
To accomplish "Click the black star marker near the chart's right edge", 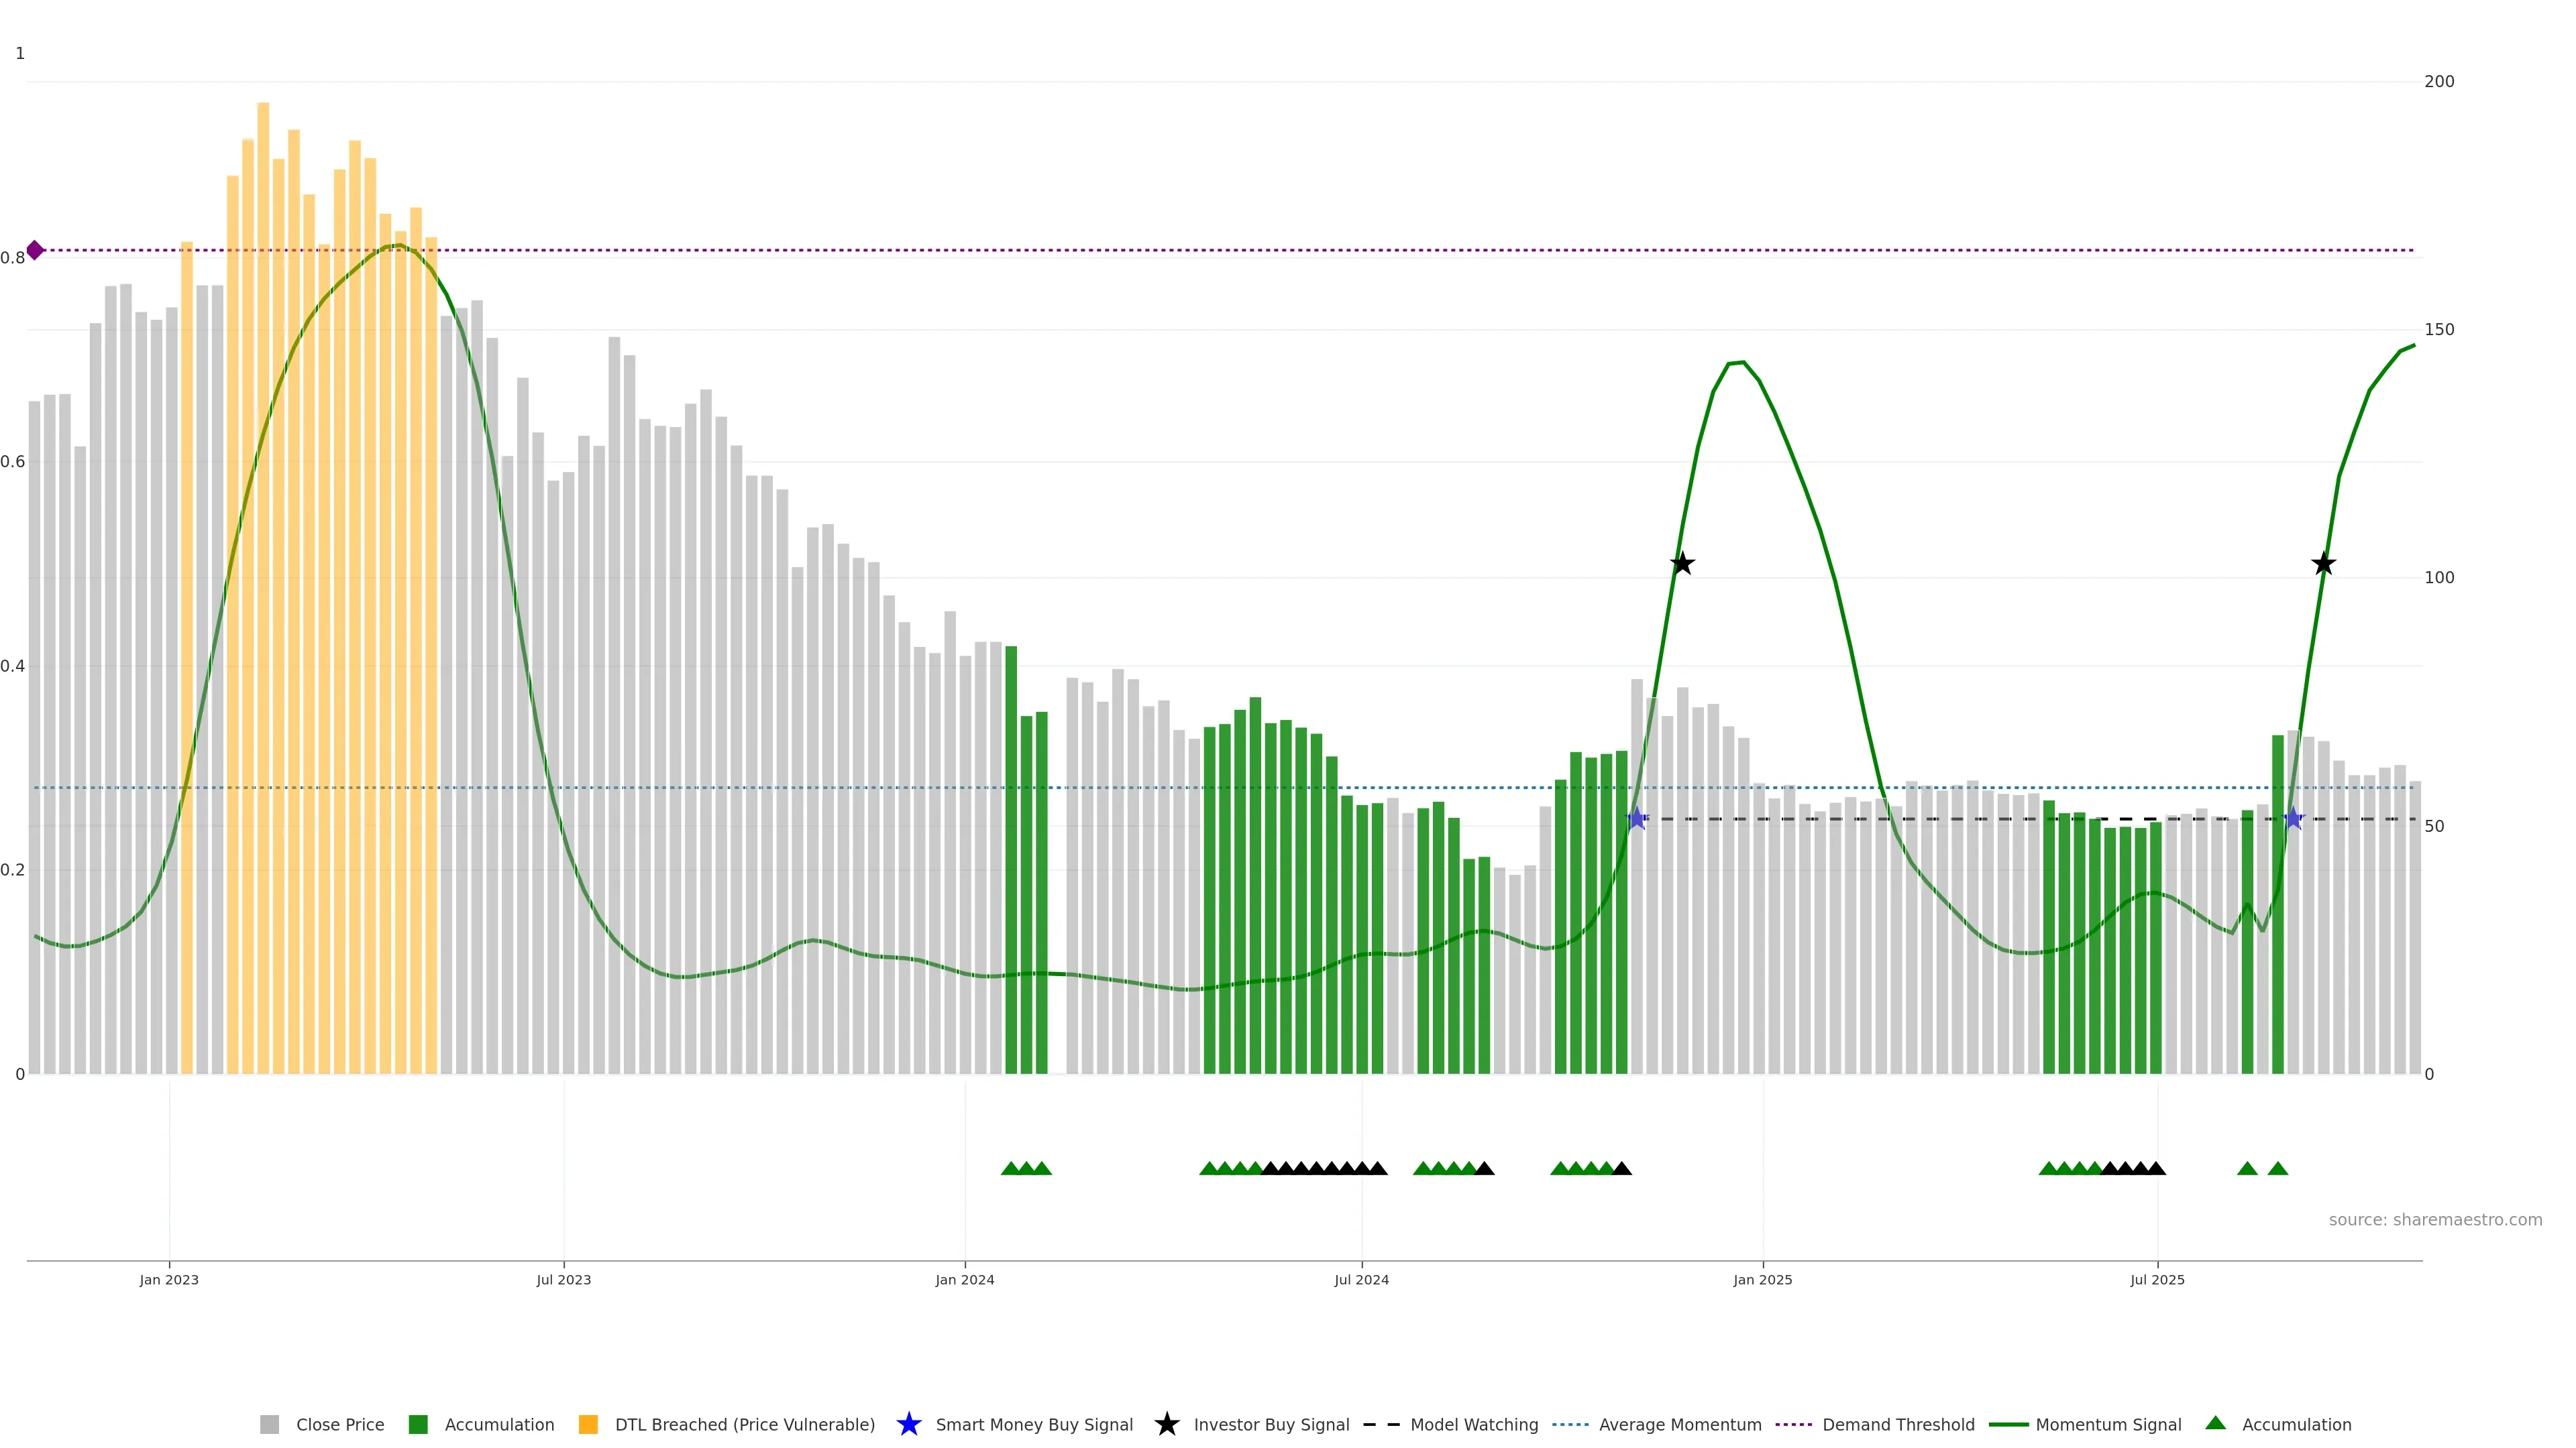I will (x=2323, y=564).
